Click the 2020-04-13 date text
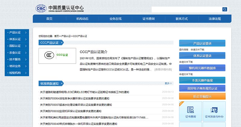241x127 pixels. click(x=168, y=92)
